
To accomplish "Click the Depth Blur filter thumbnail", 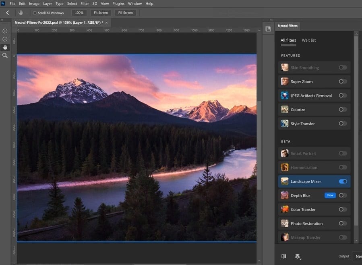I will click(284, 196).
